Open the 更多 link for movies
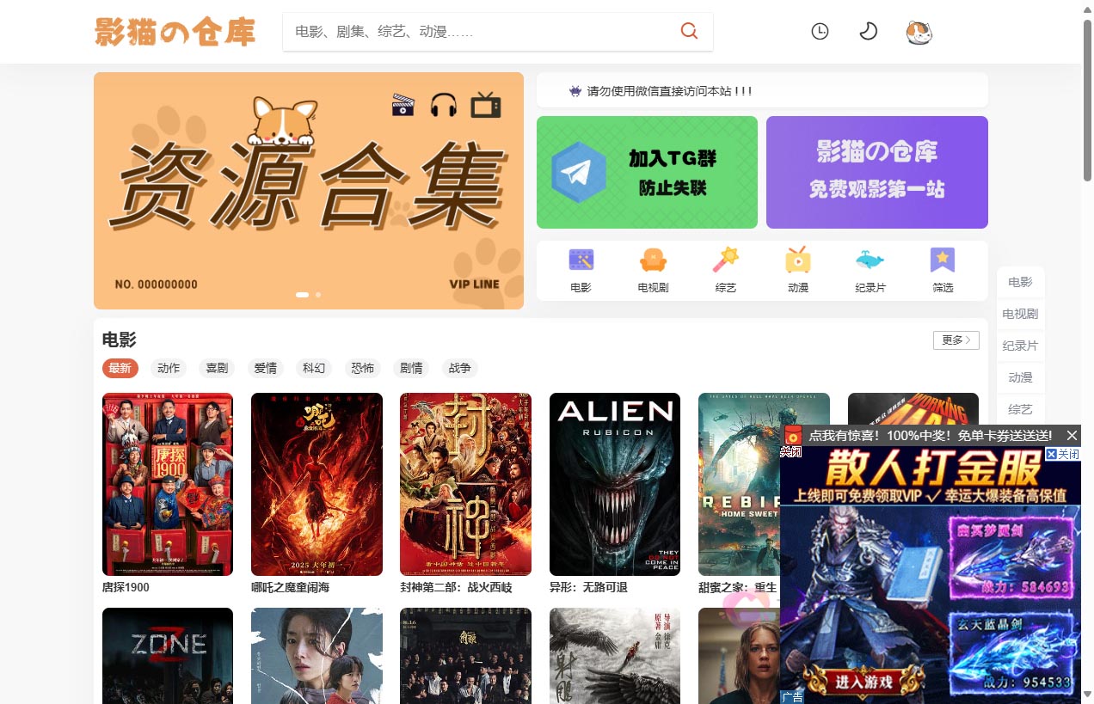1094x704 pixels. (956, 340)
